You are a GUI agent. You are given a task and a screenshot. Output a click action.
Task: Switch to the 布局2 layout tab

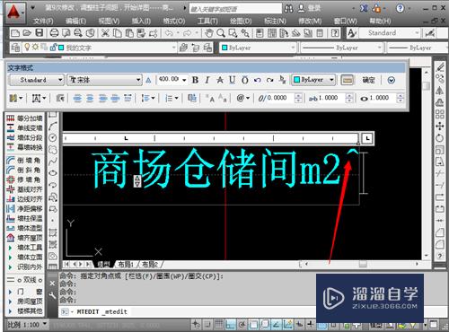point(150,265)
